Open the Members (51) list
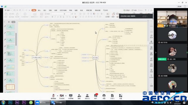Viewport: 188px width, 105px height. [x=87, y=97]
